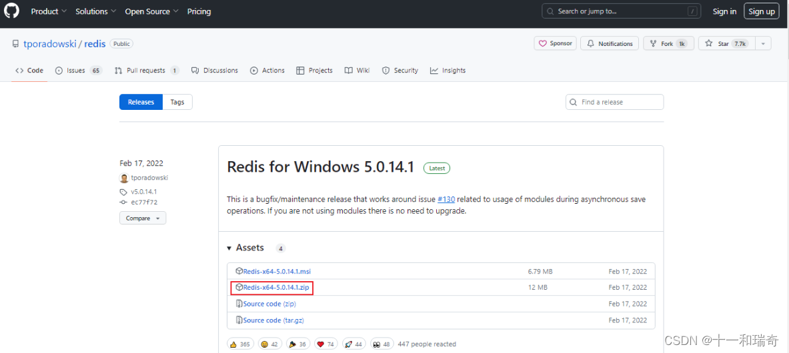The image size is (789, 353).
Task: Switch to the Actions tab
Action: pyautogui.click(x=267, y=71)
